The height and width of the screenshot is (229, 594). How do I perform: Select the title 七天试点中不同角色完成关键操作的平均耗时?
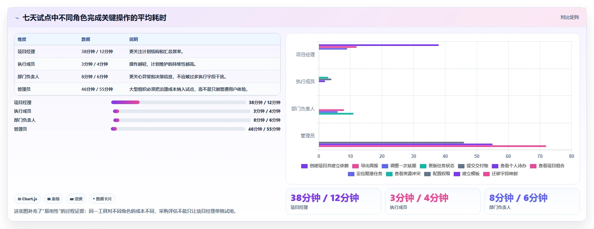(x=94, y=18)
